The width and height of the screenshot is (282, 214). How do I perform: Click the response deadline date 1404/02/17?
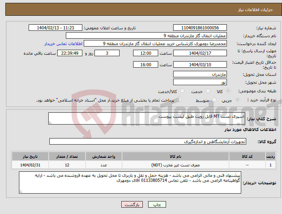tap(200, 53)
